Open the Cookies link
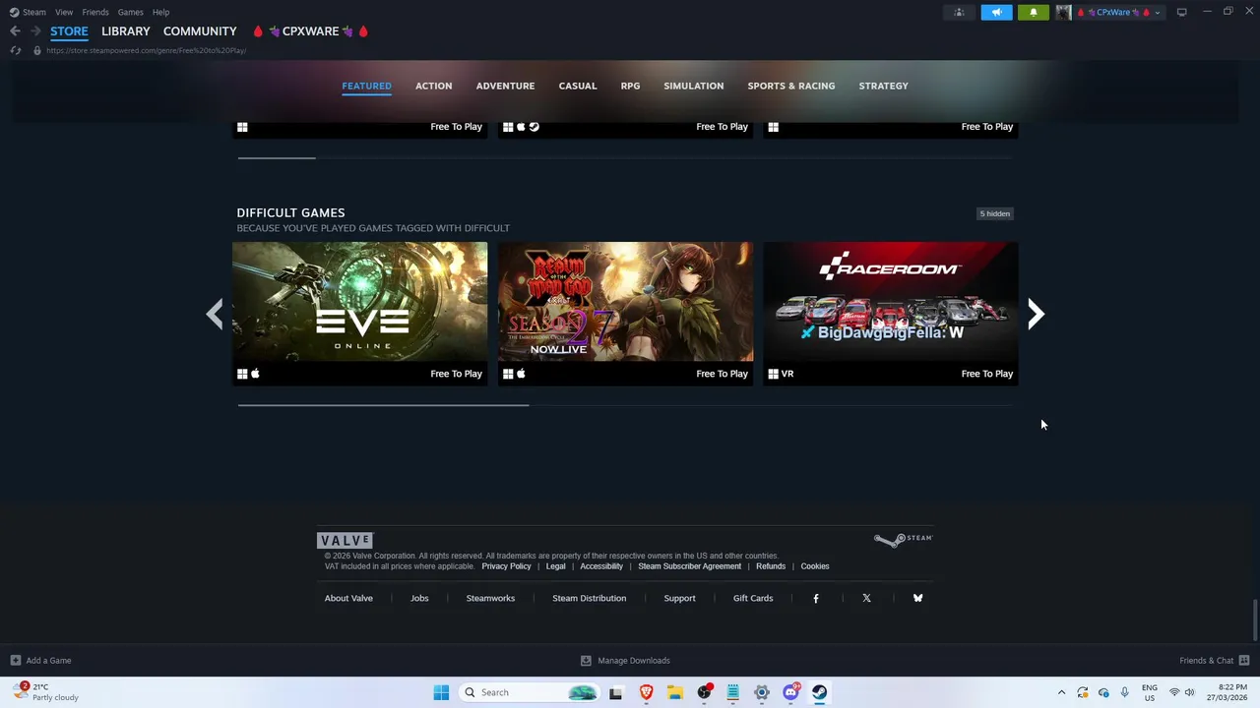The image size is (1260, 708). (815, 566)
